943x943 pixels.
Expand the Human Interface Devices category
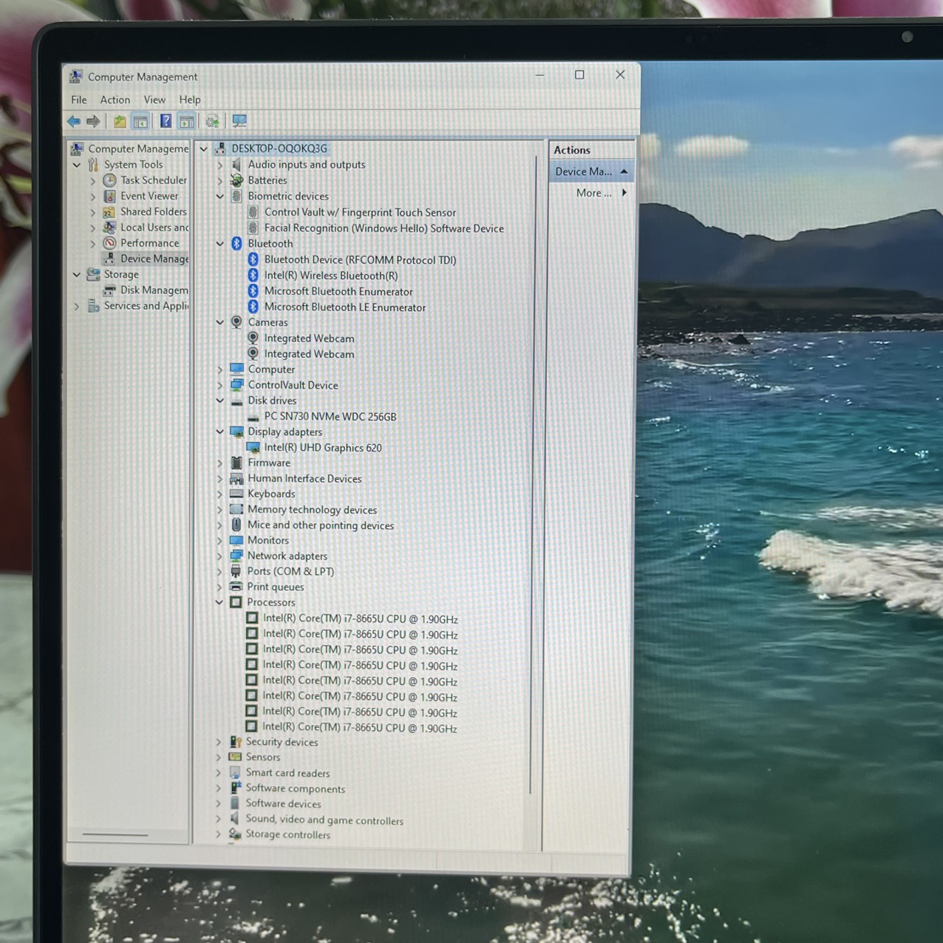point(220,479)
